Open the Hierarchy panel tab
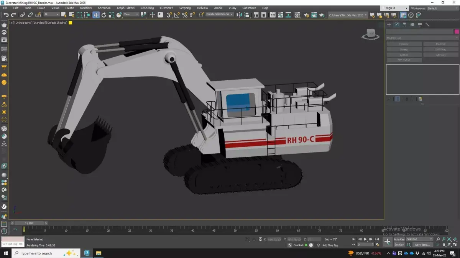Image resolution: width=460 pixels, height=258 pixels. tap(404, 24)
